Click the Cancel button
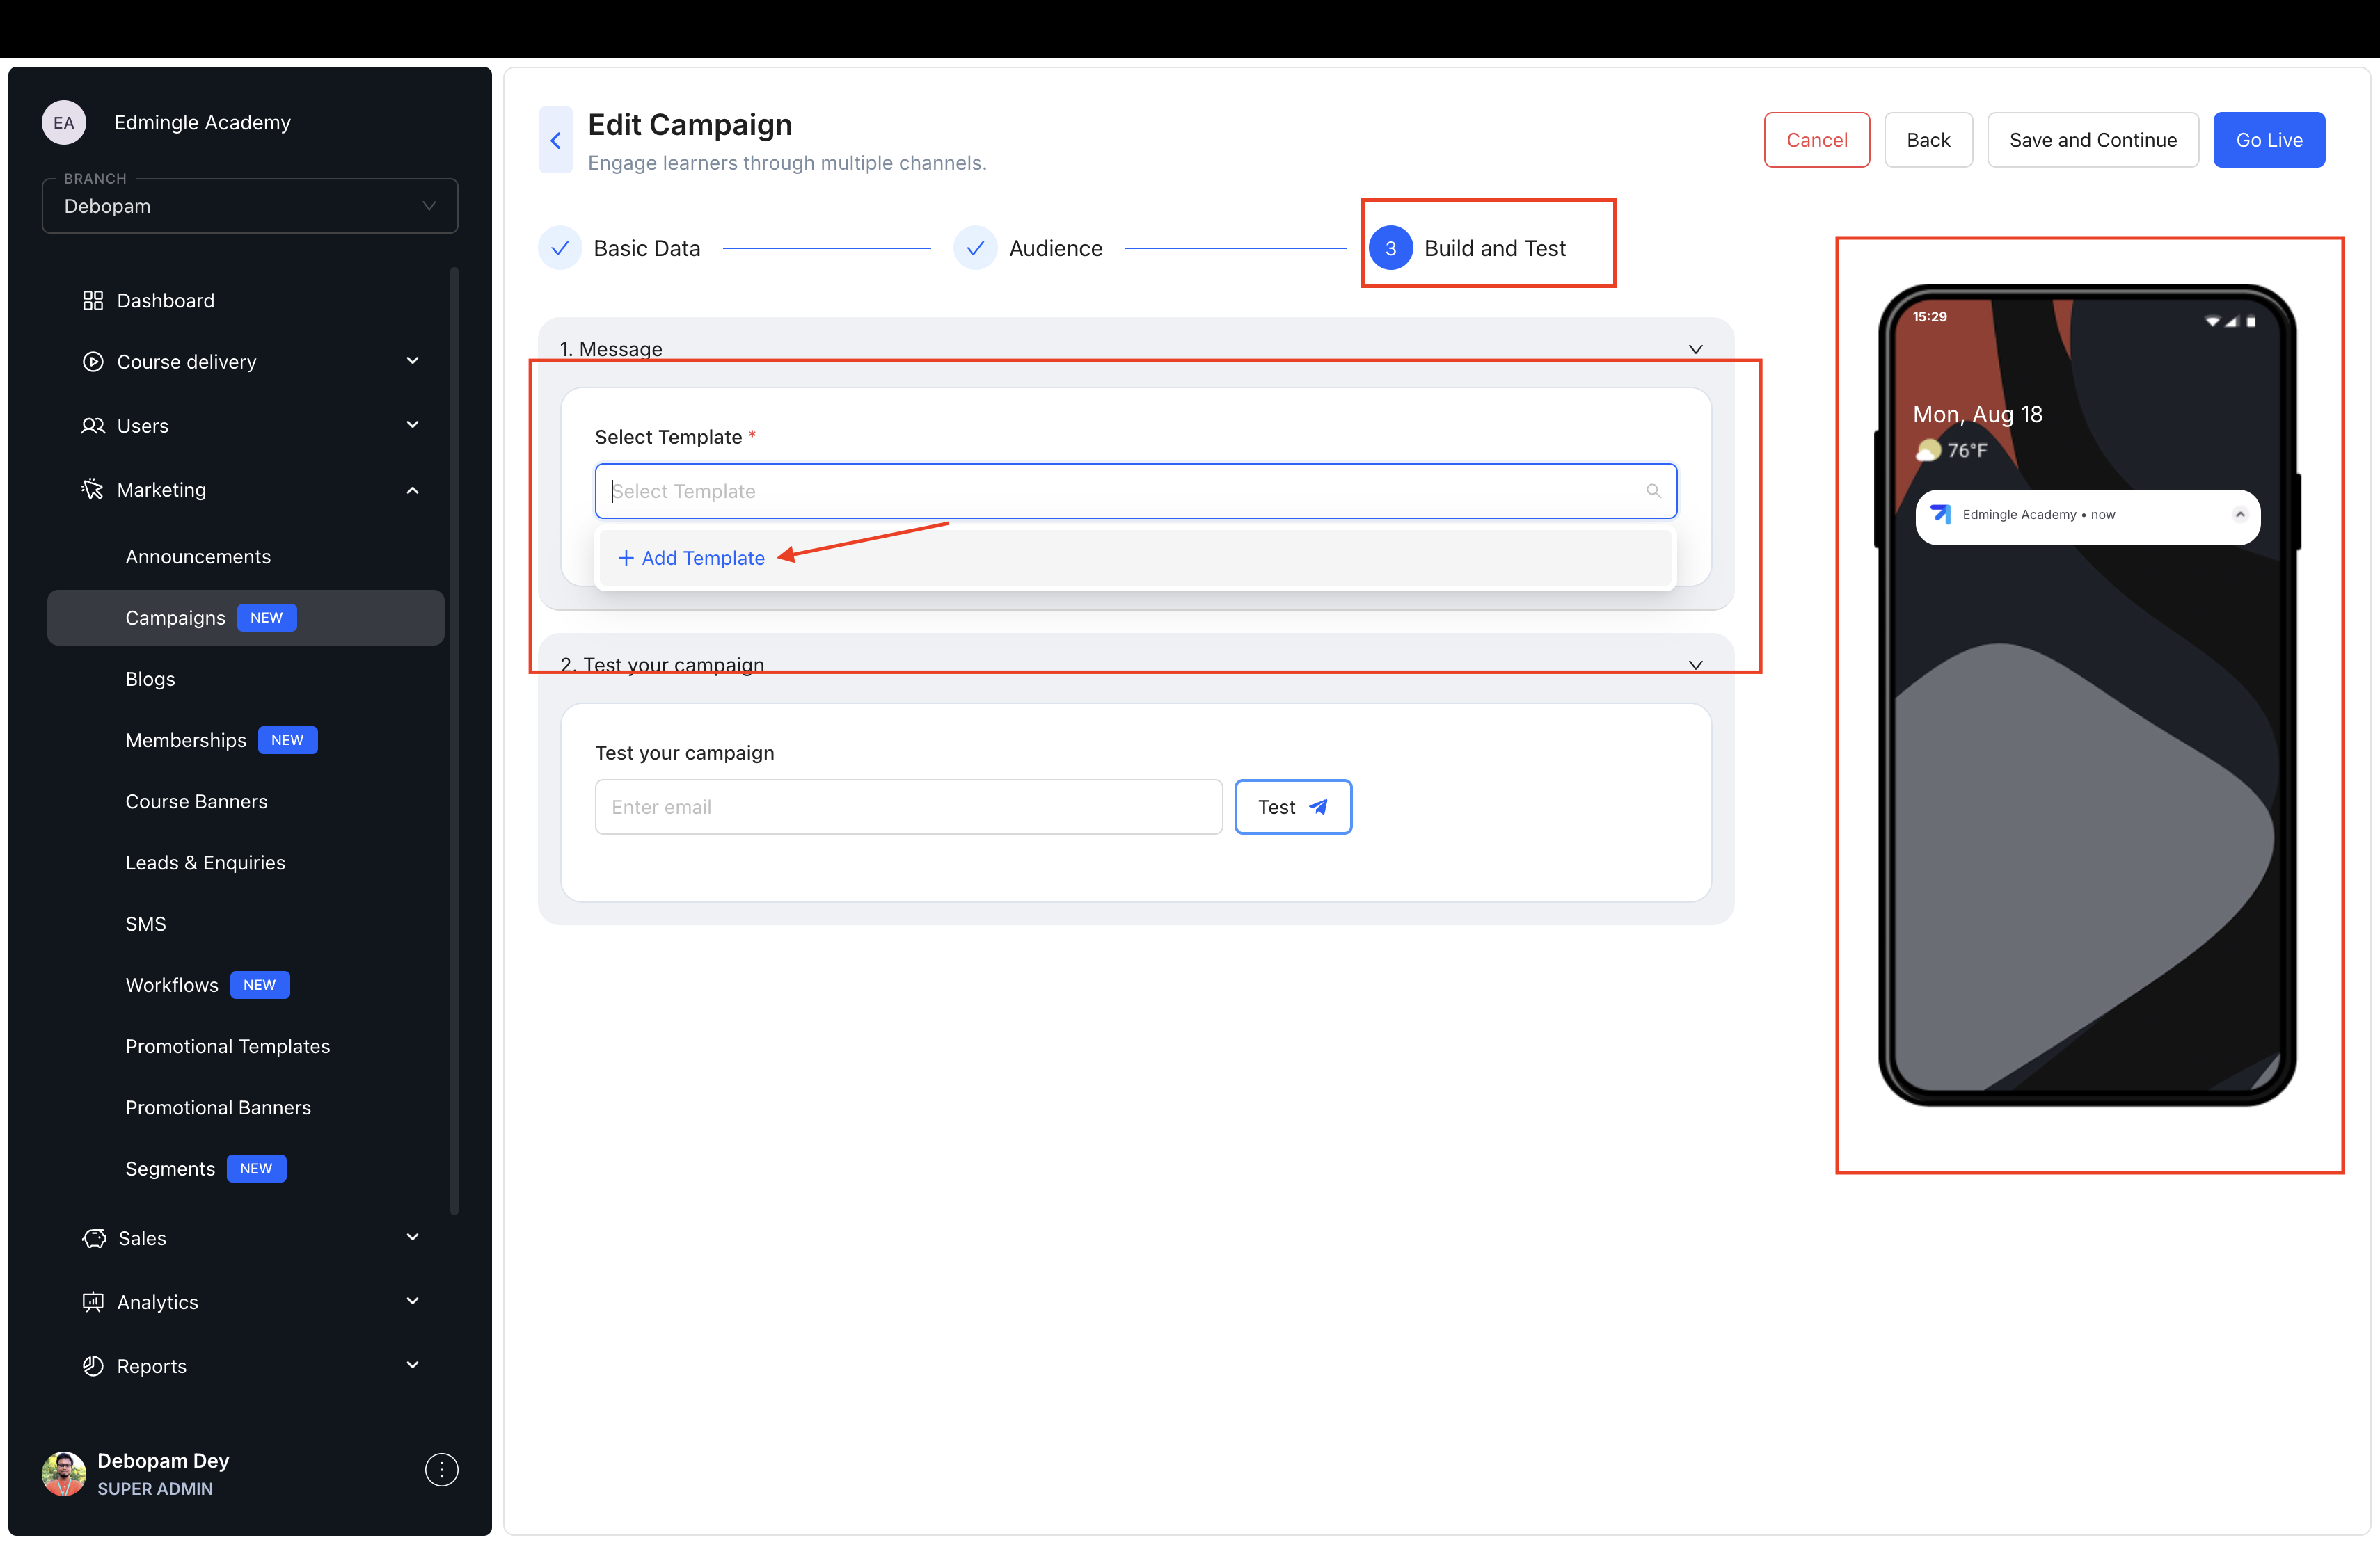 [x=1817, y=140]
